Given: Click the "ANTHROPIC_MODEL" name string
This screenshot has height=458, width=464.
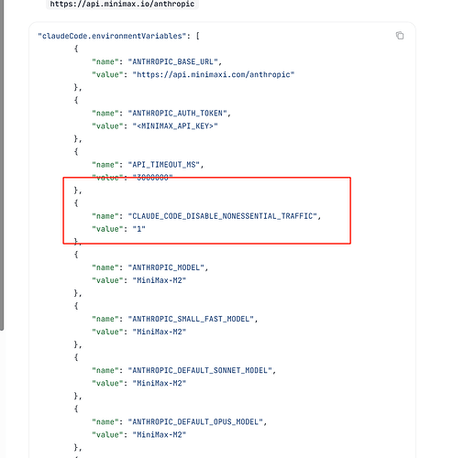Looking at the screenshot, I should click(166, 267).
